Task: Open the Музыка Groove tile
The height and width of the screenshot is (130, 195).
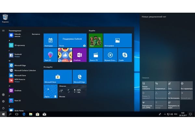Action: pyautogui.click(x=110, y=55)
